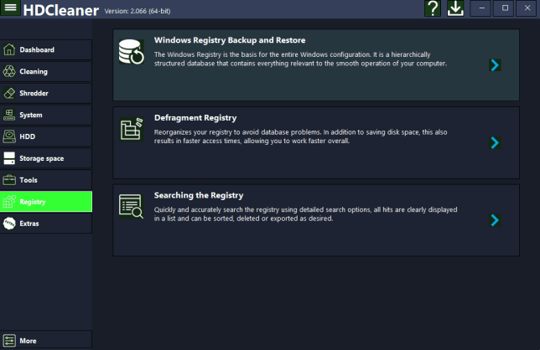
Task: Click the HDD drive icon in sidebar
Action: [x=10, y=136]
